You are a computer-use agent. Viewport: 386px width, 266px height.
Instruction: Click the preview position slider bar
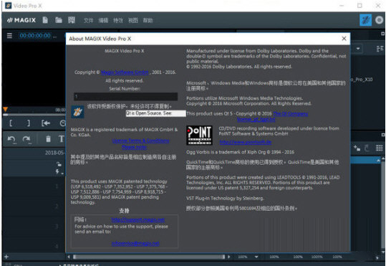[34, 115]
